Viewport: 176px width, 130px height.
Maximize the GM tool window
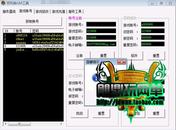(161, 3)
